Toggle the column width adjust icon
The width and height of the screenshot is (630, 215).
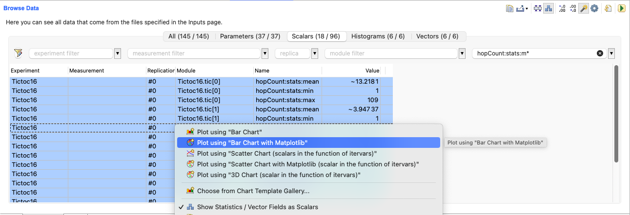537,8
